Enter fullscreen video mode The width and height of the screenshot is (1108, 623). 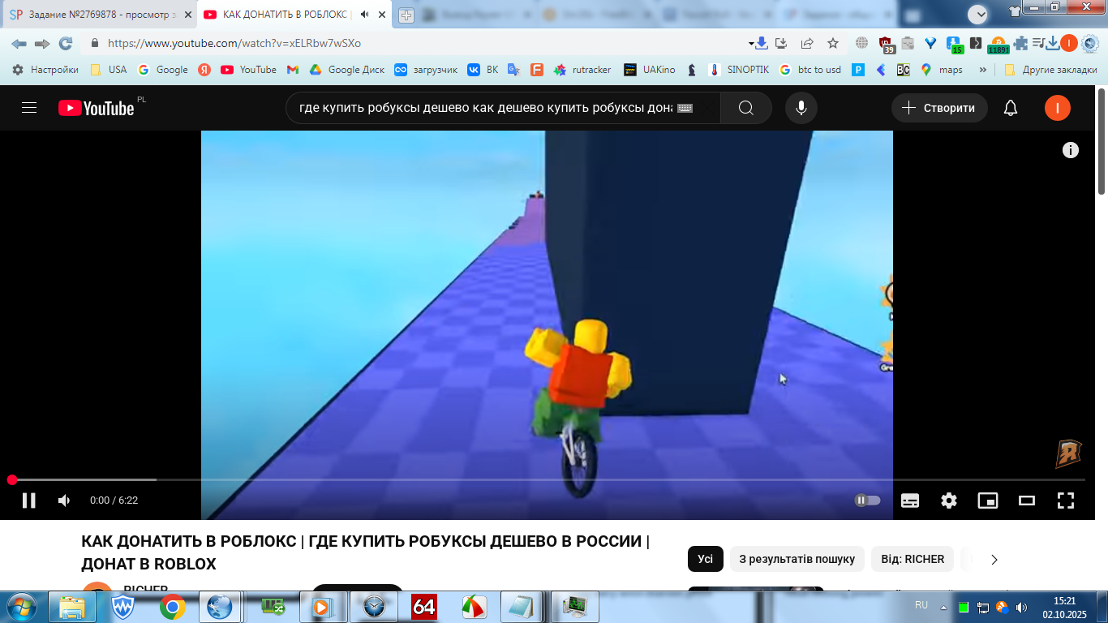[1066, 501]
